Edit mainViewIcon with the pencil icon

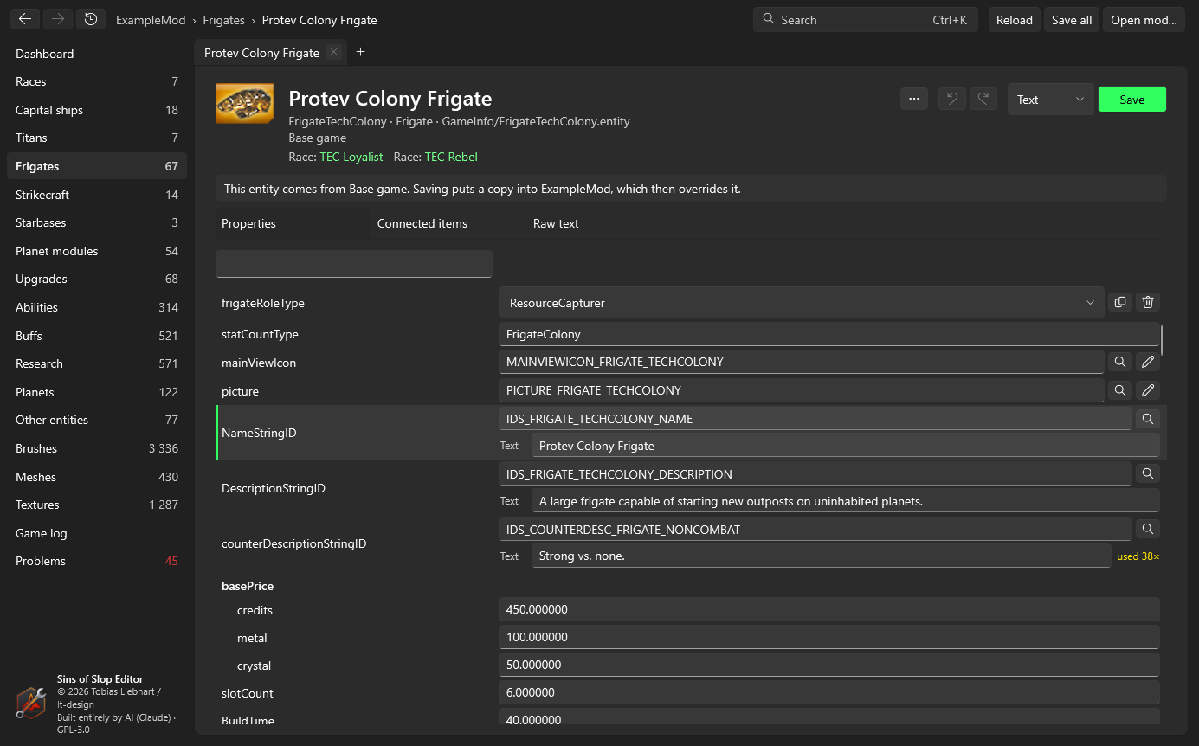click(x=1148, y=362)
